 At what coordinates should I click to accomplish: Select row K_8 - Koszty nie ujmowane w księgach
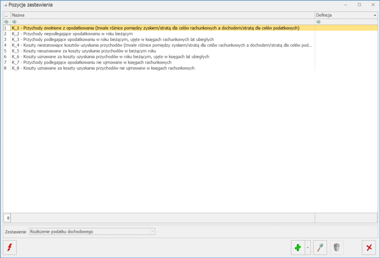tap(190, 68)
